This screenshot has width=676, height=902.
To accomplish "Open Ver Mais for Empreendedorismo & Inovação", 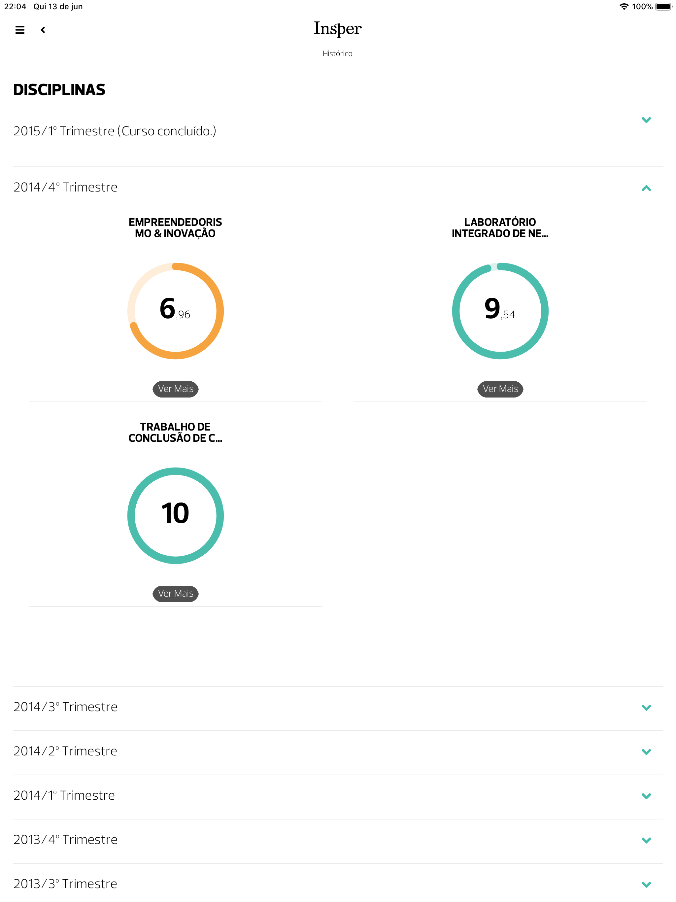I will point(175,389).
